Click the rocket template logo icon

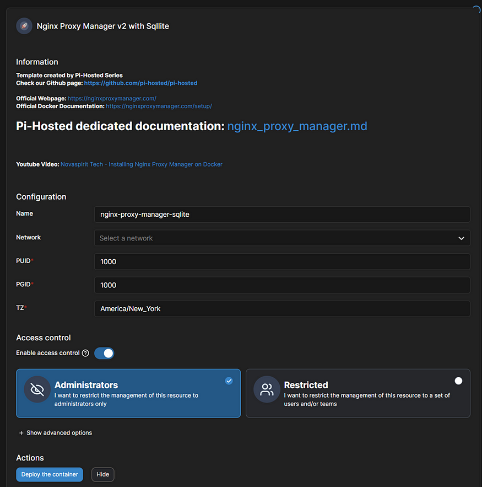(x=24, y=26)
